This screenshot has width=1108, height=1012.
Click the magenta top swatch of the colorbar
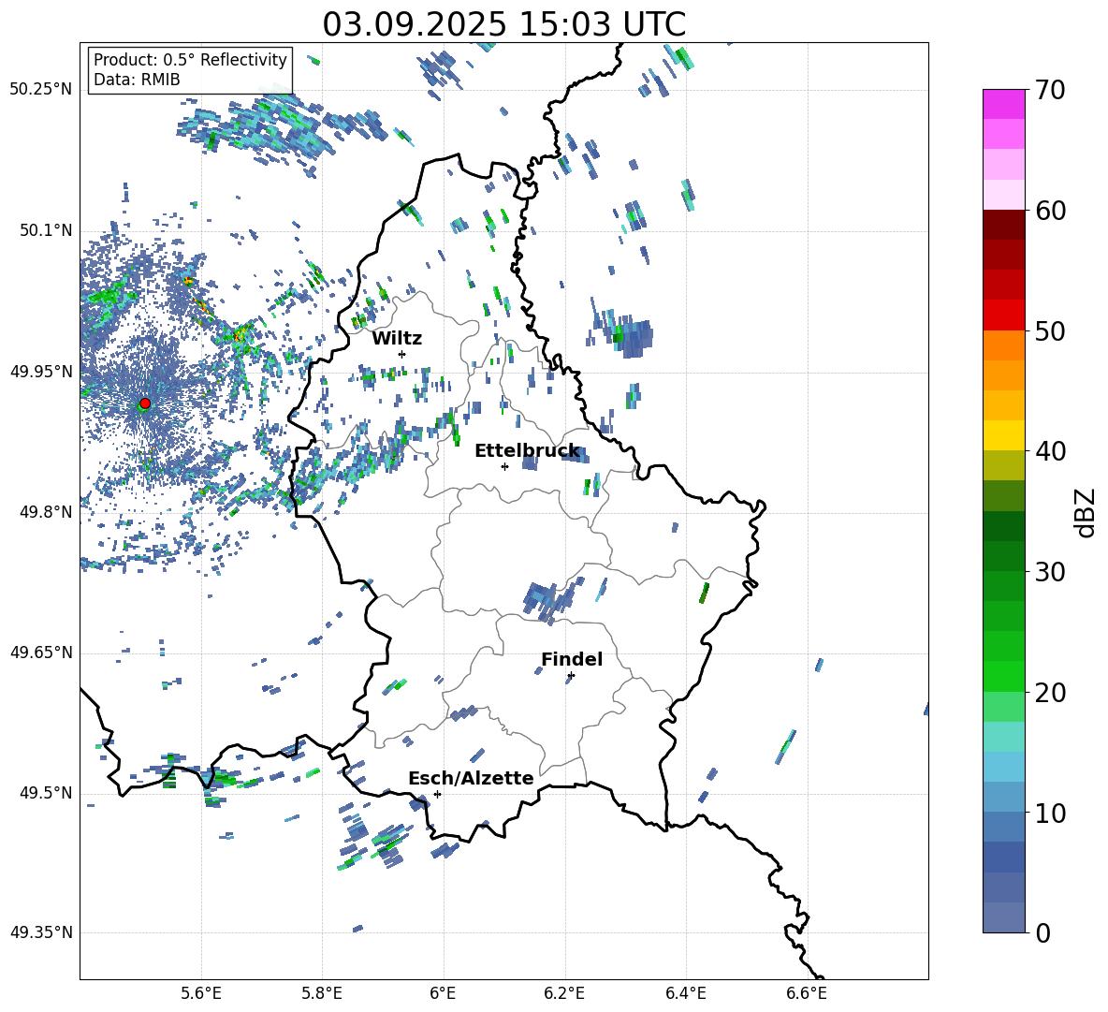pos(1003,104)
